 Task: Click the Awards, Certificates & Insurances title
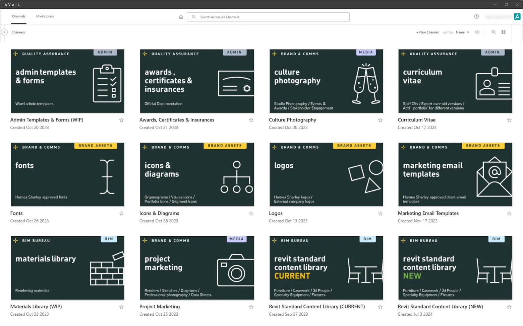coord(177,120)
